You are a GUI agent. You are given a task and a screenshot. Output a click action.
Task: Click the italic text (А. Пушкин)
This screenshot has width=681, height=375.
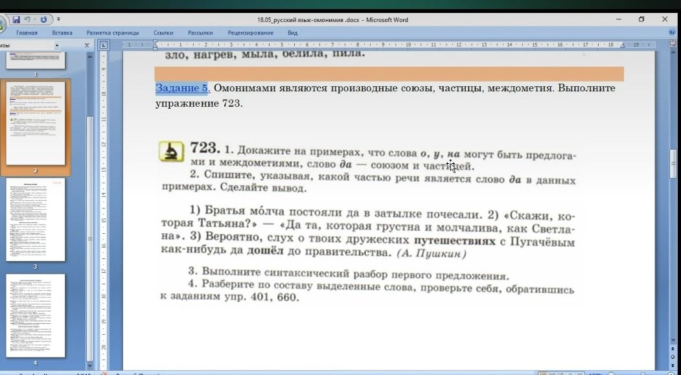point(432,253)
